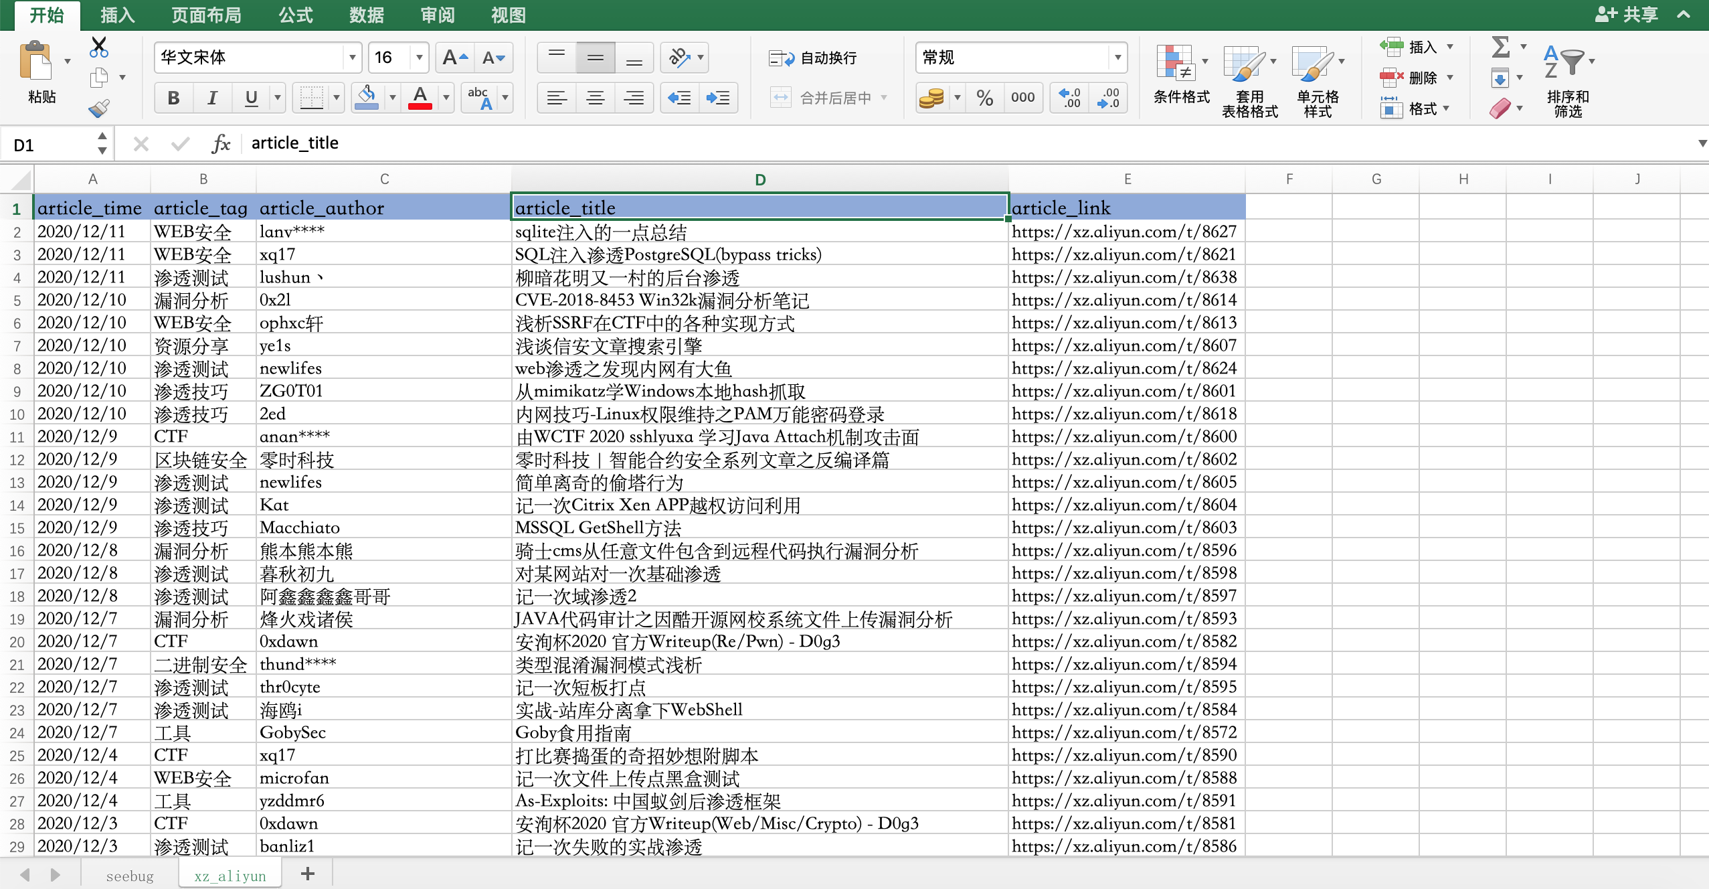The image size is (1709, 889).
Task: Toggle italic formatting
Action: 212,98
